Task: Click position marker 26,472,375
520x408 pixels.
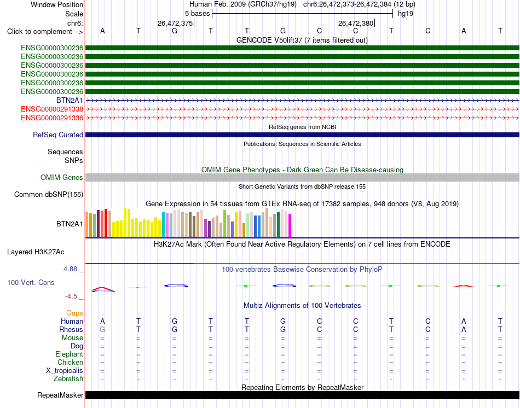Action: click(175, 23)
